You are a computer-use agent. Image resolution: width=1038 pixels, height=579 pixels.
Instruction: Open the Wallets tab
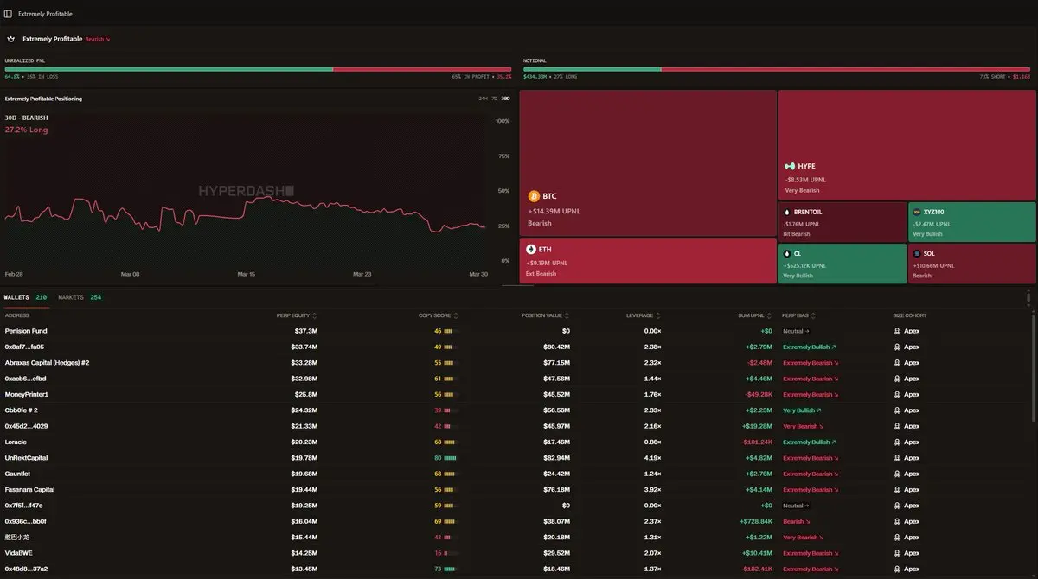click(x=26, y=297)
